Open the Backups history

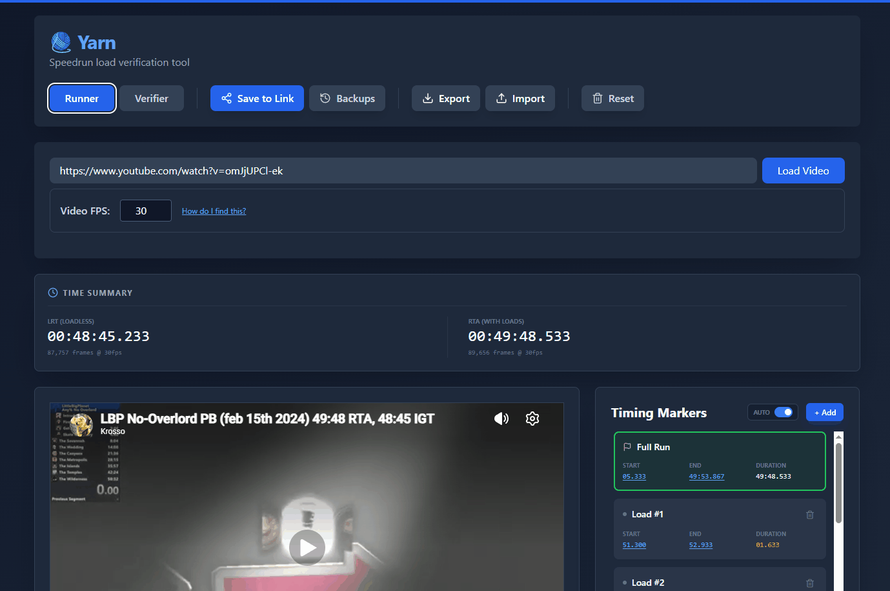coord(347,98)
